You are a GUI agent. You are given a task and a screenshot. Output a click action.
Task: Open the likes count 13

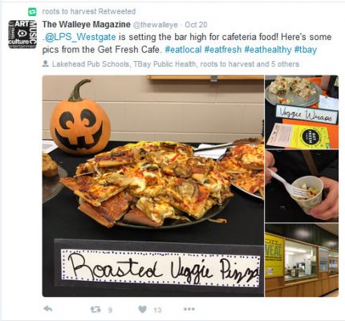point(158,310)
